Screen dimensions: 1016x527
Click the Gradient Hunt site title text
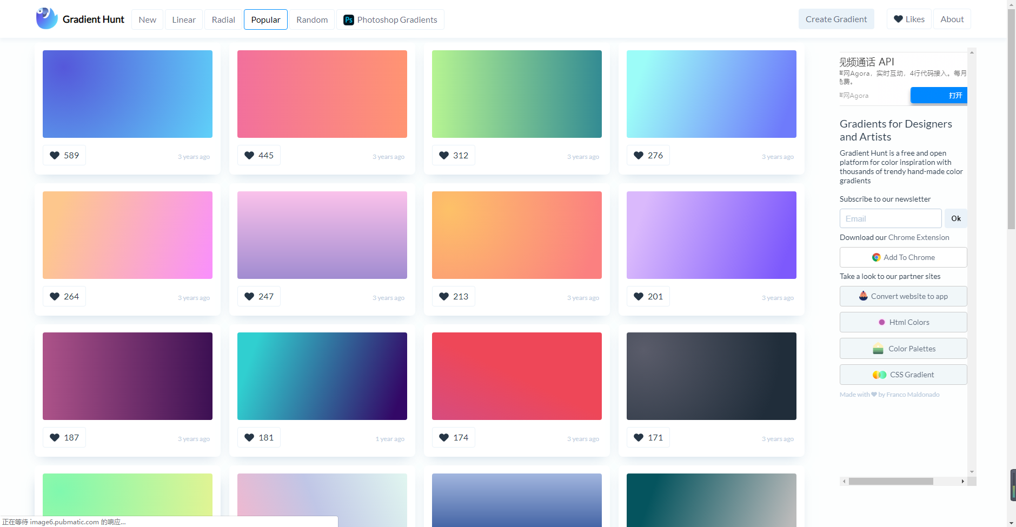point(93,19)
